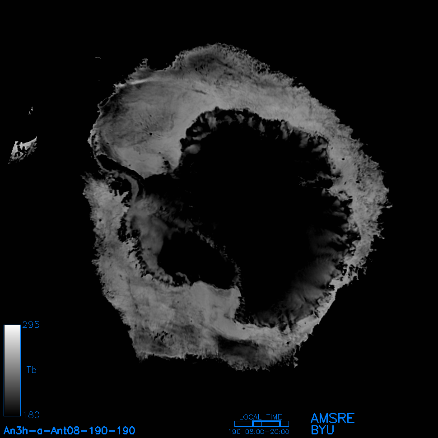The height and width of the screenshot is (438, 438).
Task: Click the Tb scale label
Action: coord(32,370)
